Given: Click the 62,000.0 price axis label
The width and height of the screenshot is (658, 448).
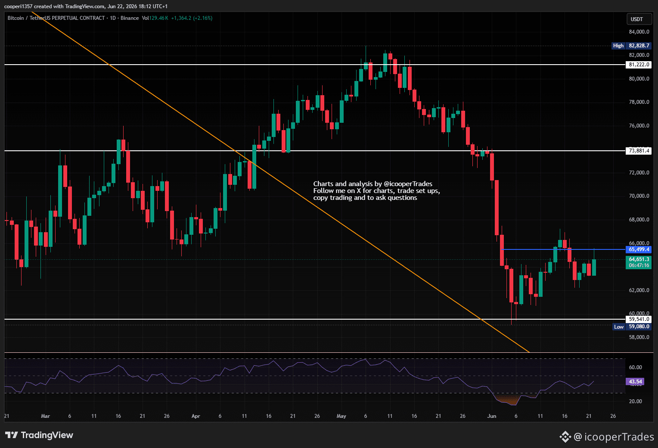Looking at the screenshot, I should pyautogui.click(x=639, y=290).
